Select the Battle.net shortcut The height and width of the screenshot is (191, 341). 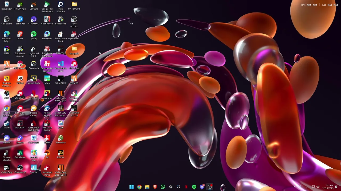[20, 21]
